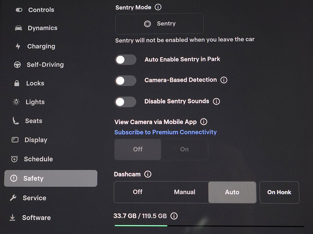Select the Display screen icon
313x234 pixels.
point(15,140)
